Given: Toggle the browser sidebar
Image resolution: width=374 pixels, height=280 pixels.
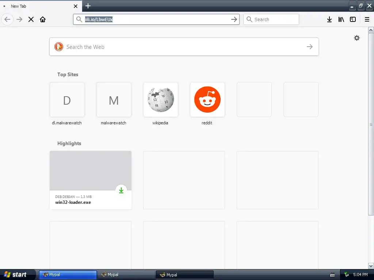Looking at the screenshot, I should pyautogui.click(x=353, y=19).
